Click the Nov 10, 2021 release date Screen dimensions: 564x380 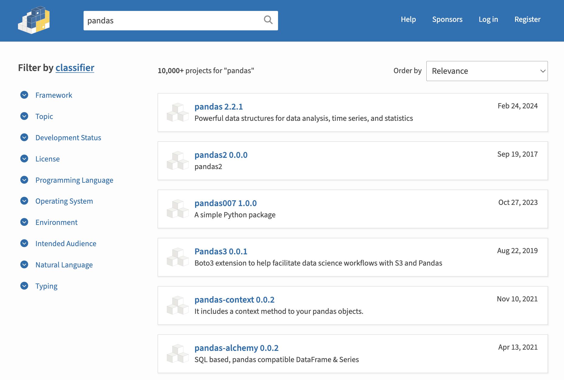click(x=517, y=299)
